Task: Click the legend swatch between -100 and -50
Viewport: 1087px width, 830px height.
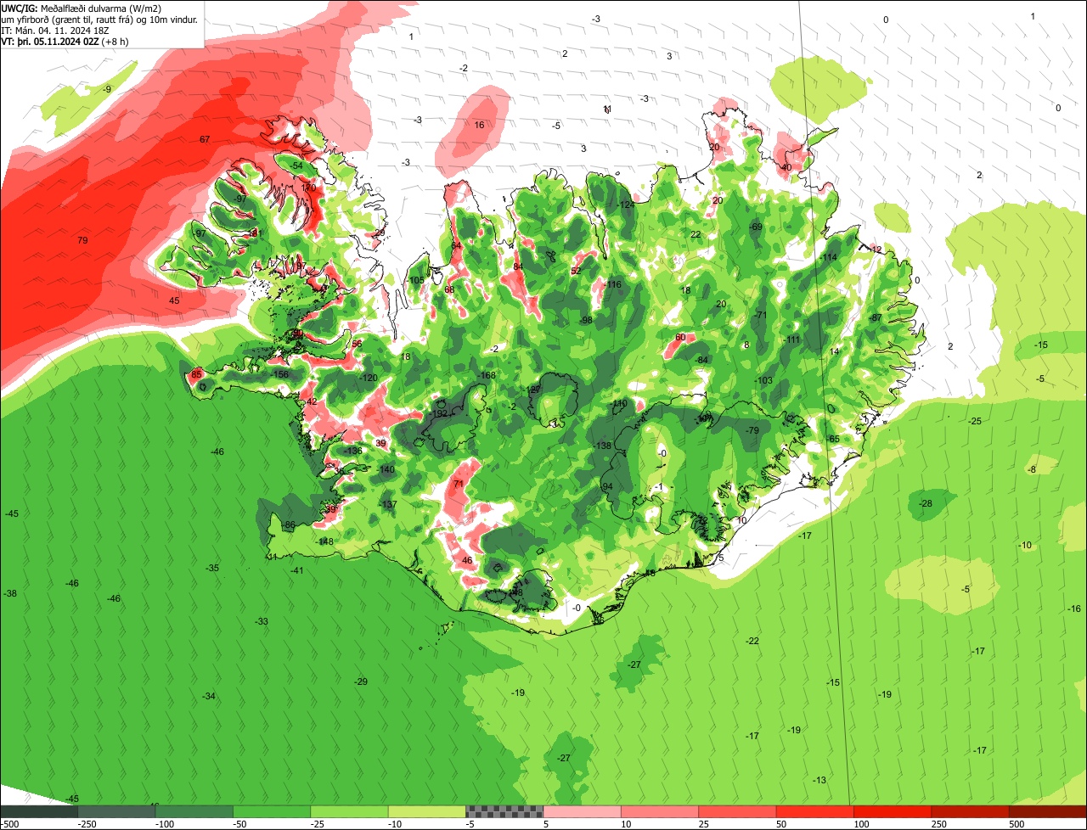Action: [194, 811]
